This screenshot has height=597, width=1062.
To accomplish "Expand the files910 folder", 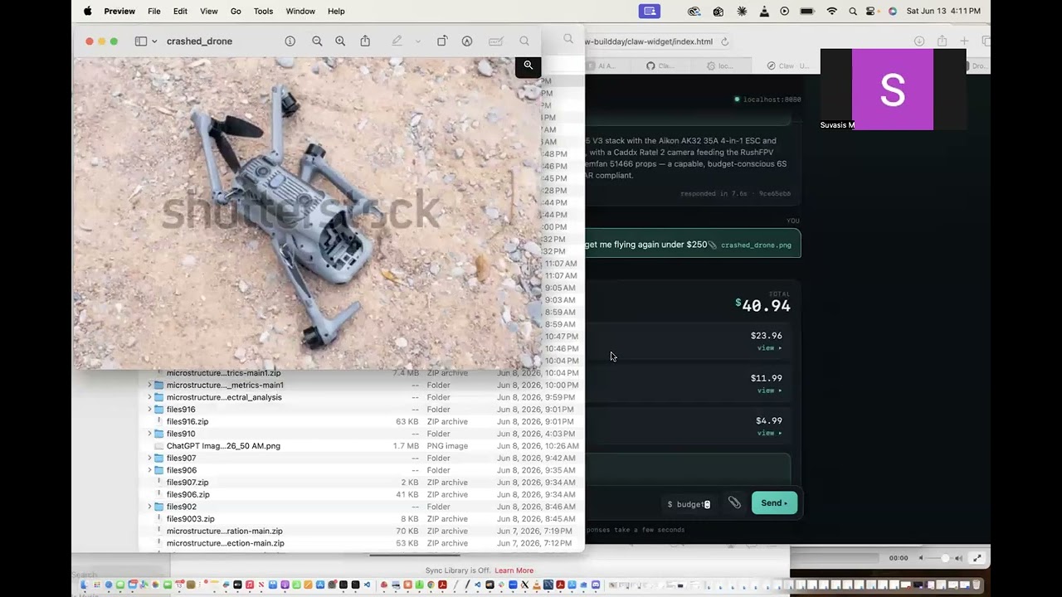I will coord(150,434).
